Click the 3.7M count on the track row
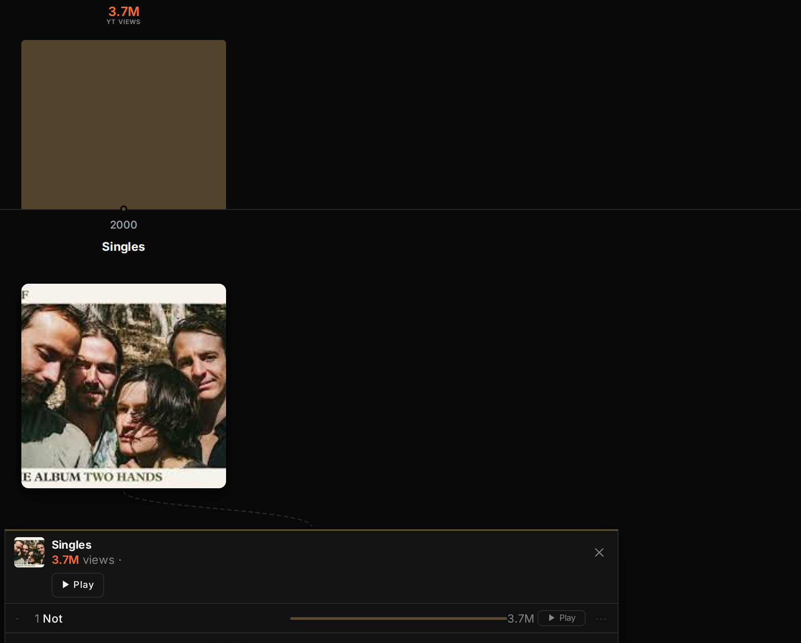 point(520,619)
